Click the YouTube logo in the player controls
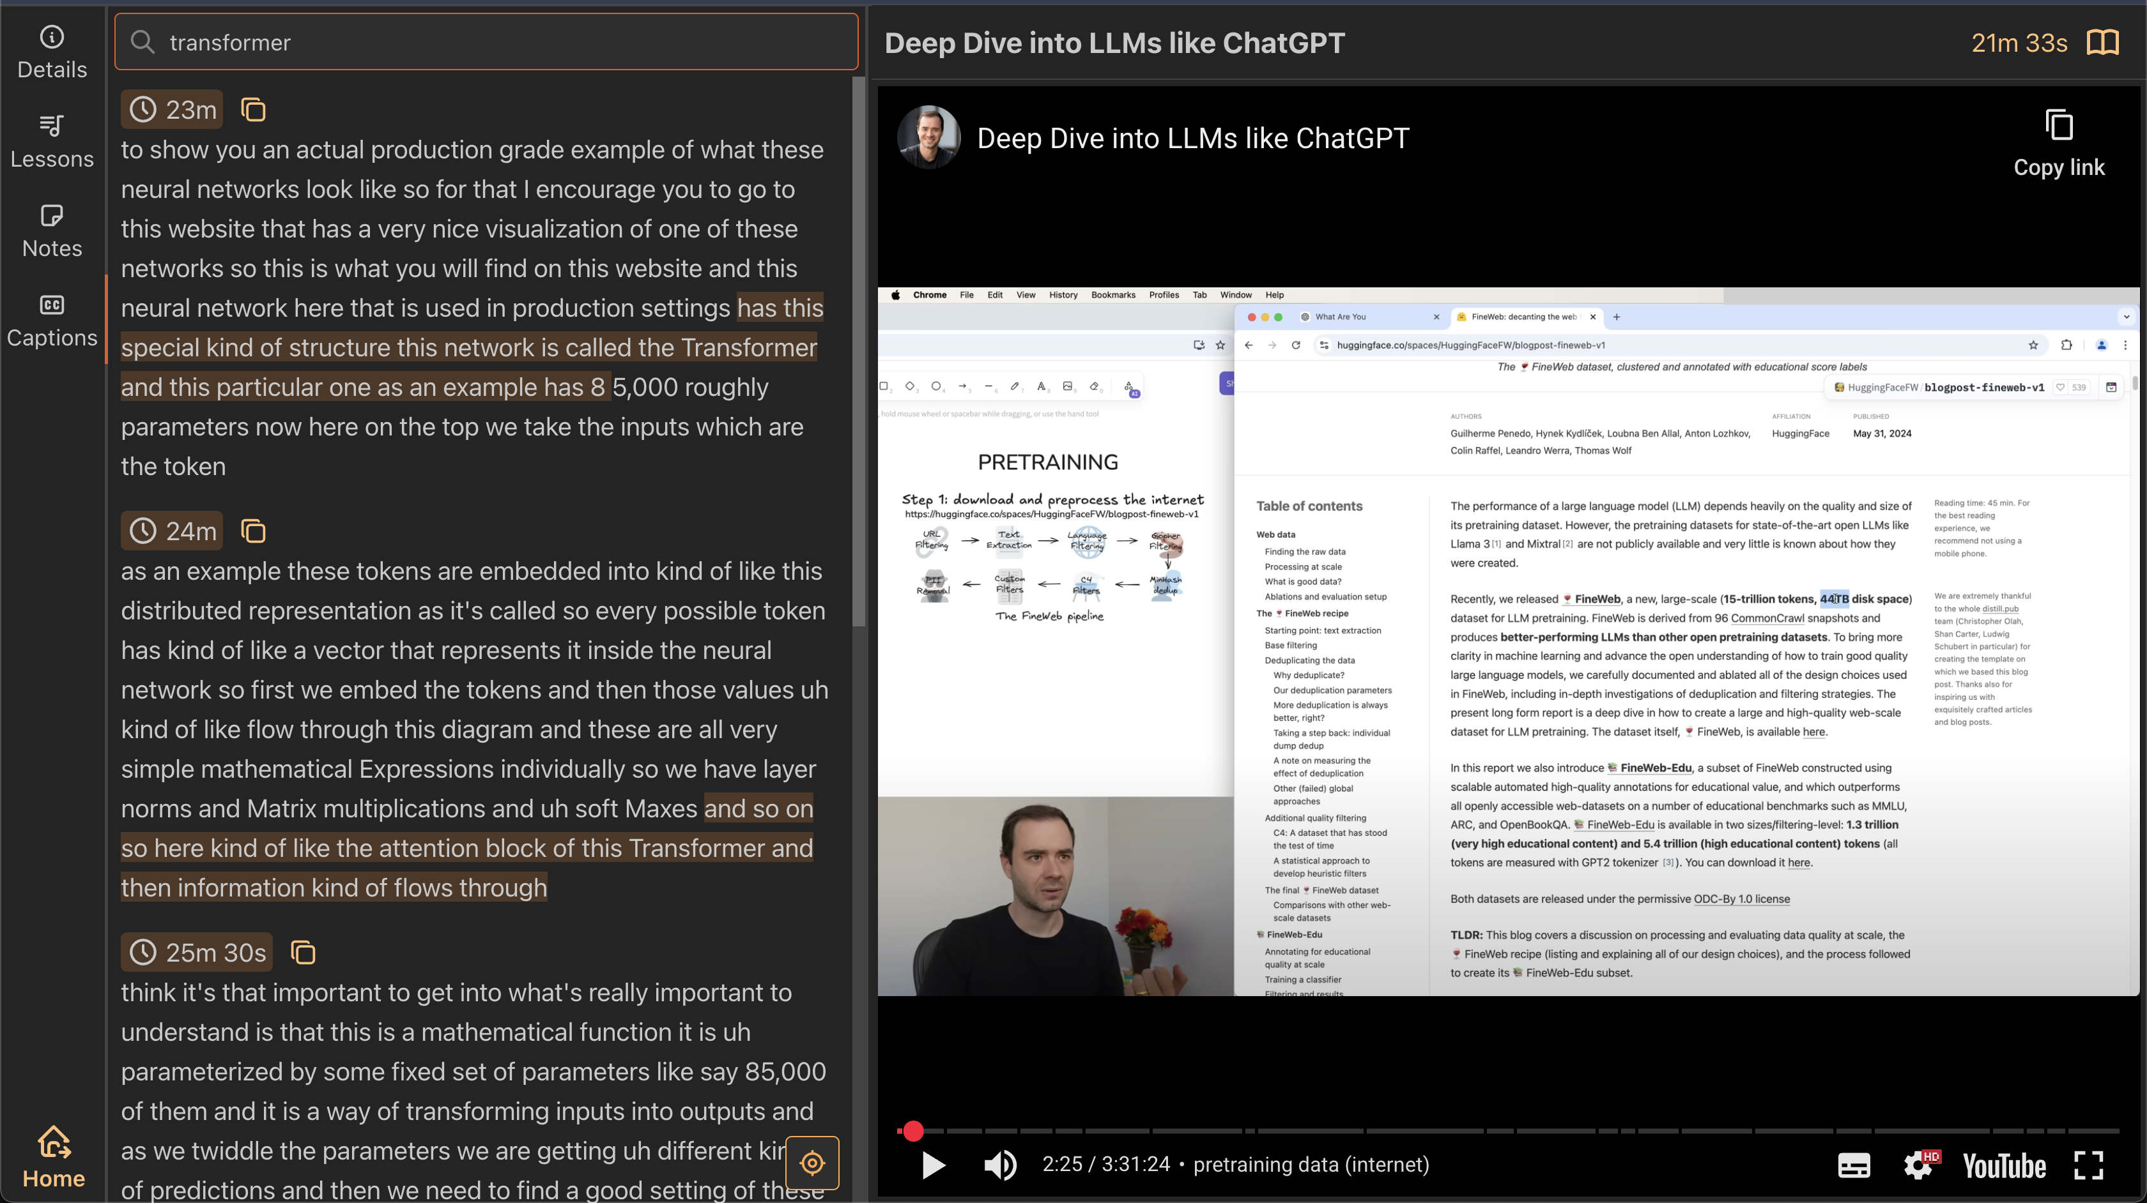 (x=2004, y=1165)
